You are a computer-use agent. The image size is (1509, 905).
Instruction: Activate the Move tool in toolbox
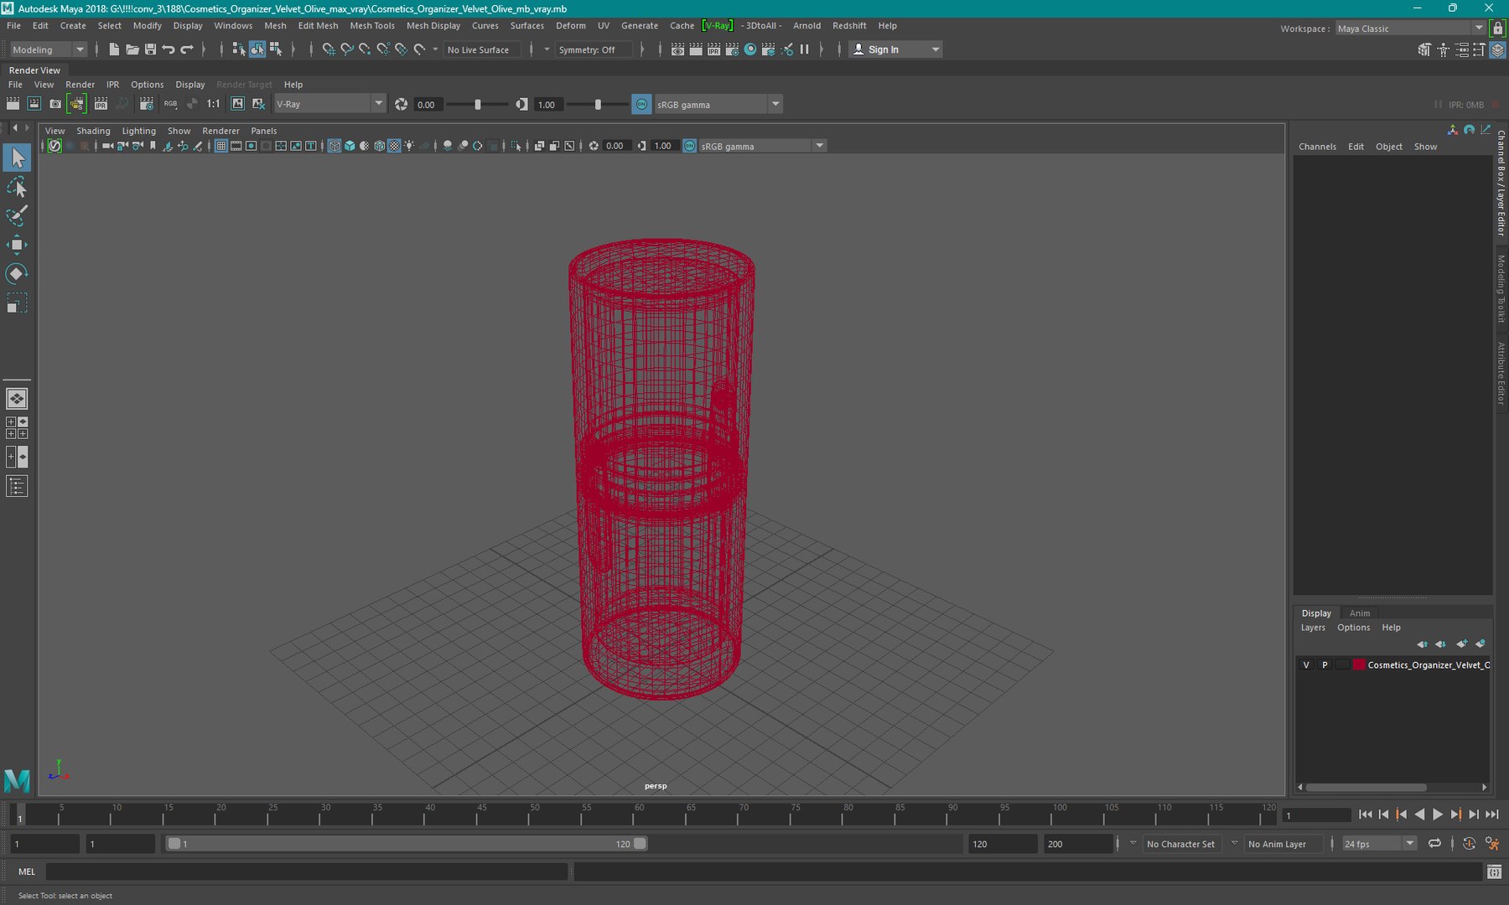[x=17, y=245]
